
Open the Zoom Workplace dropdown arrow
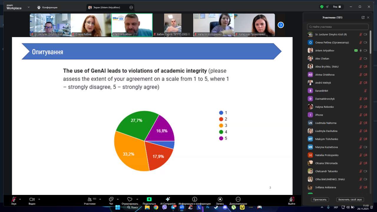tap(29, 7)
